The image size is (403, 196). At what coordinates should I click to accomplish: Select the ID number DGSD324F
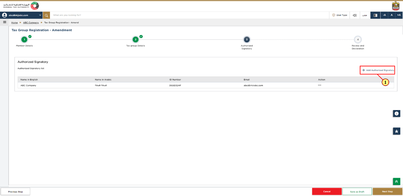click(x=175, y=85)
